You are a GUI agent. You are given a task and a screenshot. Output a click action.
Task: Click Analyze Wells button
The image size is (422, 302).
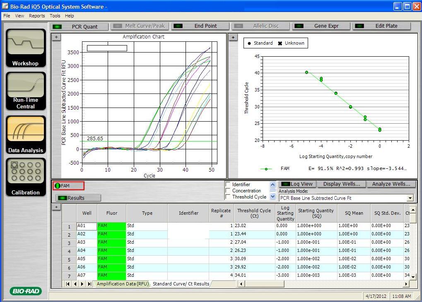tap(391, 184)
